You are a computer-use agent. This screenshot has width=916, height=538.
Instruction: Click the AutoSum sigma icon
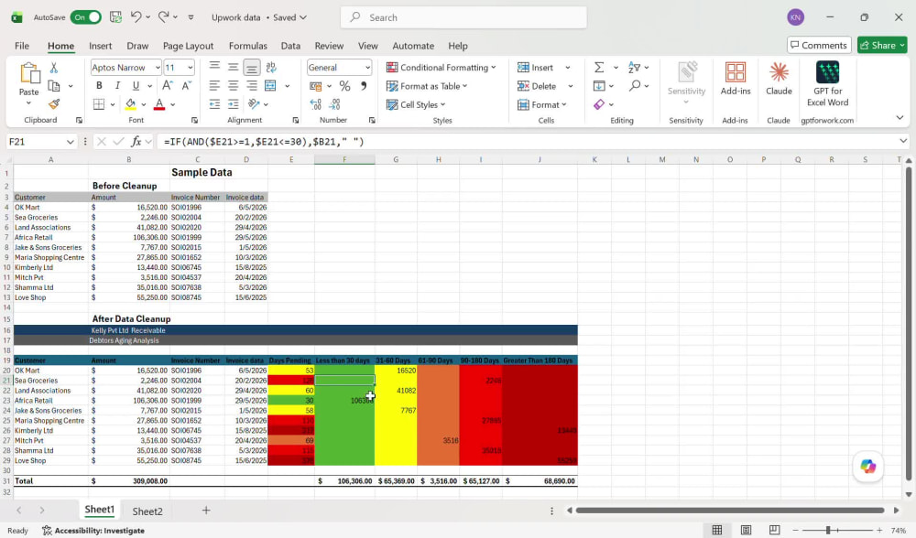click(x=599, y=67)
